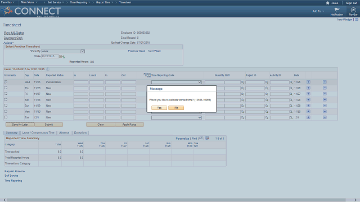This screenshot has width=360, height=202.
Task: Click the Submit button
Action: (x=49, y=125)
